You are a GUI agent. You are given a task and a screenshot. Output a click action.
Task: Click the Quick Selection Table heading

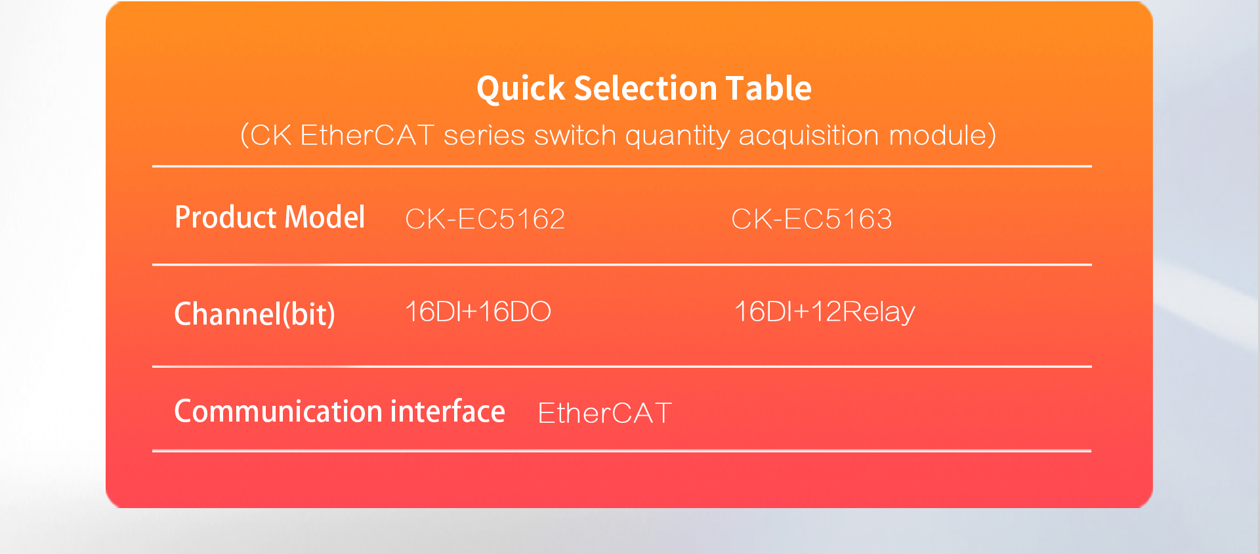pos(644,89)
